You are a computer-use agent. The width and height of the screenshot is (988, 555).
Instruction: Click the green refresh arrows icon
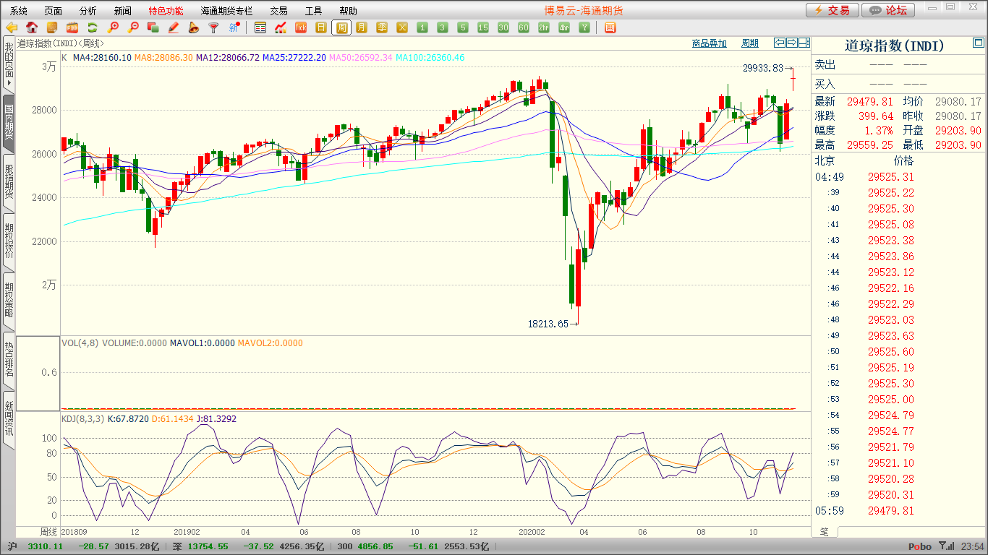coord(93,27)
